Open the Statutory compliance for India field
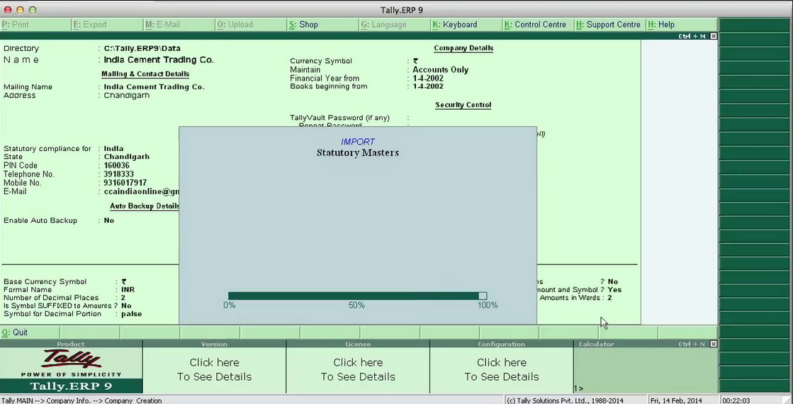Viewport: 793px width, 404px height. (113, 149)
